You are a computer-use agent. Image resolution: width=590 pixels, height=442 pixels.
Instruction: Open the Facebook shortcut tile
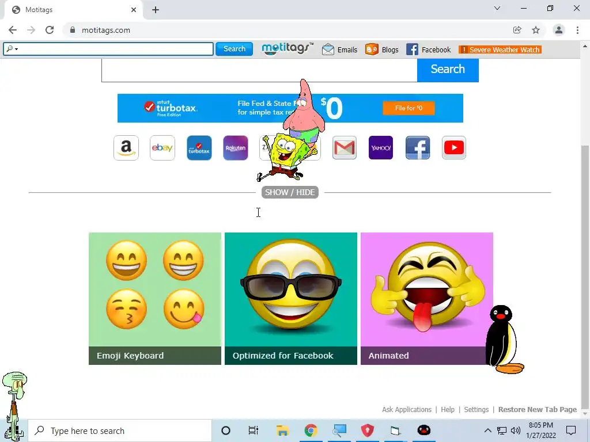418,148
